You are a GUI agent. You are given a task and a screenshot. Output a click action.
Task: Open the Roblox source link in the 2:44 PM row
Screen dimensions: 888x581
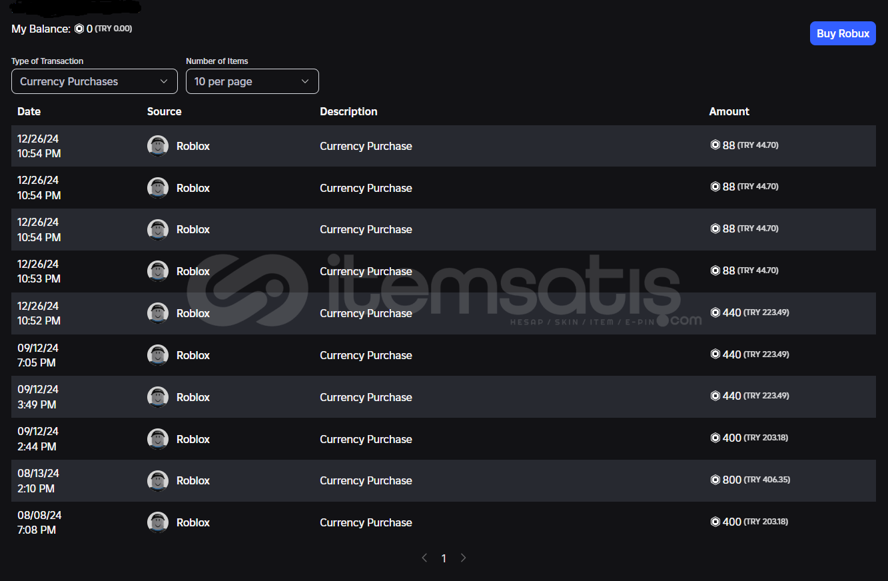[193, 439]
